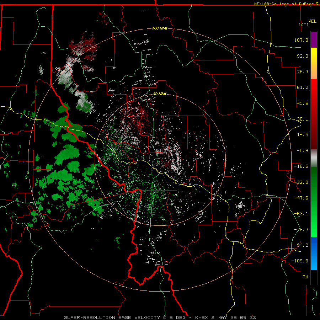Click the VEL legend title

click(312, 21)
